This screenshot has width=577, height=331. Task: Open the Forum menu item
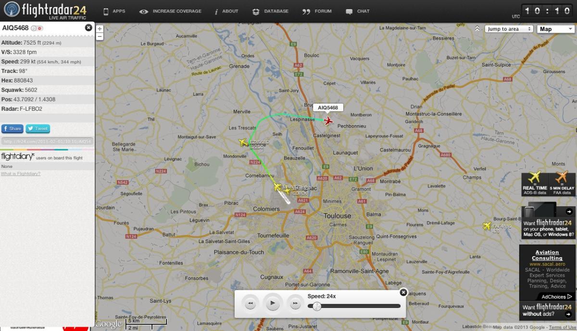(317, 12)
